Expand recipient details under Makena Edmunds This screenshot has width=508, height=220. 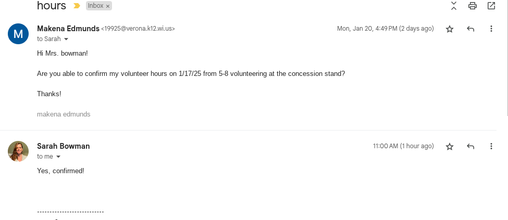66,39
